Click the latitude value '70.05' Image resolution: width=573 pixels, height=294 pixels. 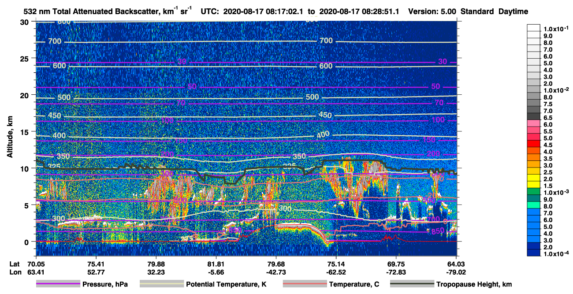click(x=36, y=264)
